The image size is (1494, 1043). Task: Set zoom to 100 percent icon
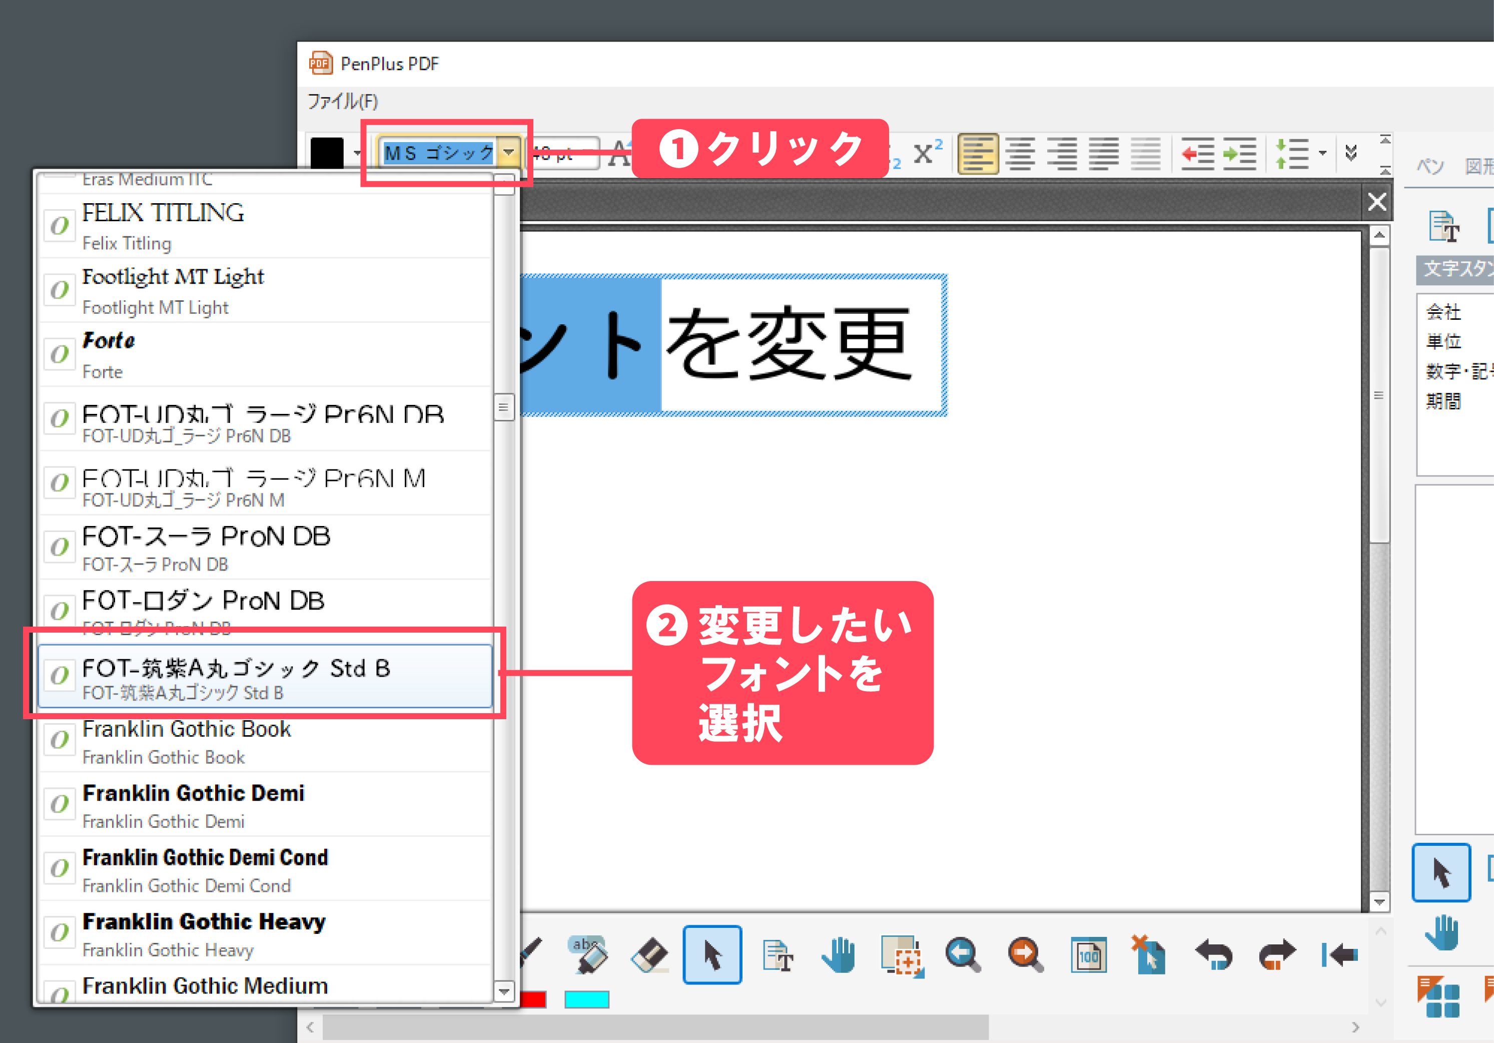1089,956
